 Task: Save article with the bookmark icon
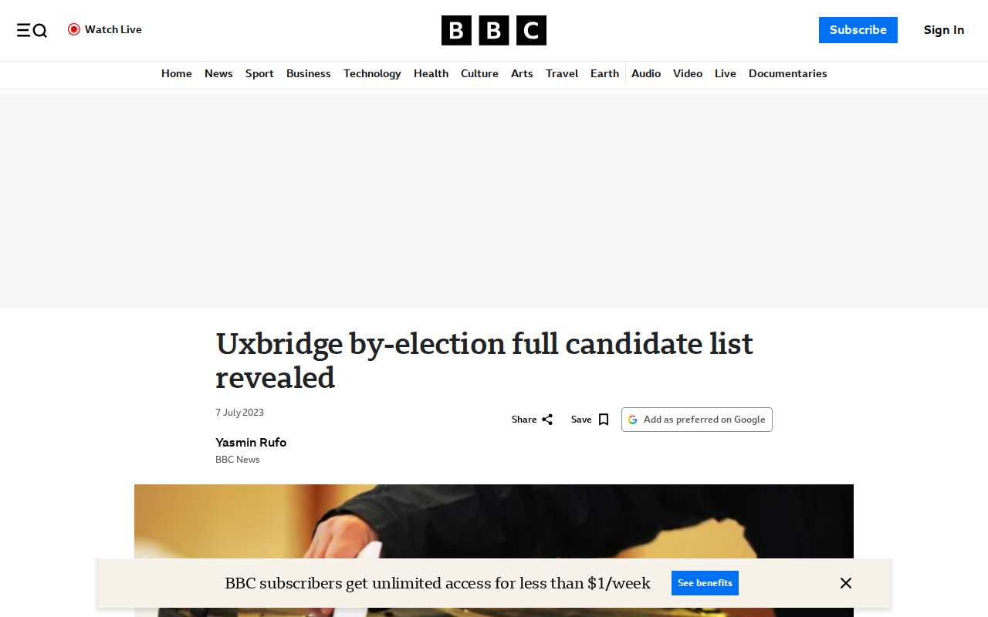(x=604, y=420)
